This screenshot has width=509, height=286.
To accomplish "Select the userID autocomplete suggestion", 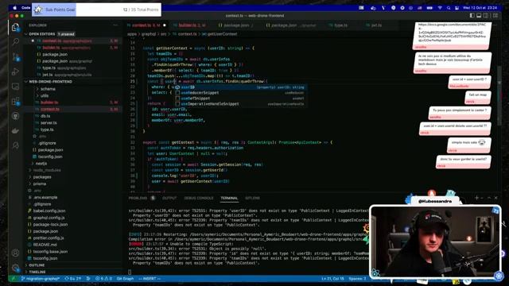I will point(240,87).
